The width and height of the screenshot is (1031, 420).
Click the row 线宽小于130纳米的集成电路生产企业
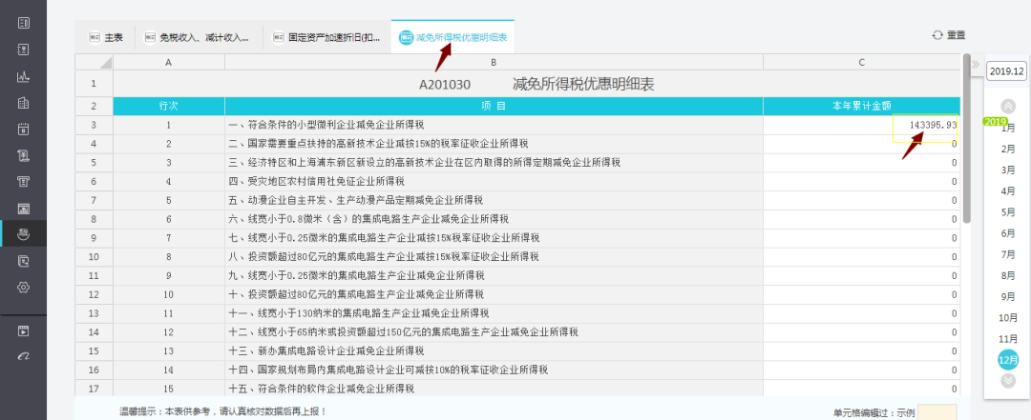coord(494,313)
